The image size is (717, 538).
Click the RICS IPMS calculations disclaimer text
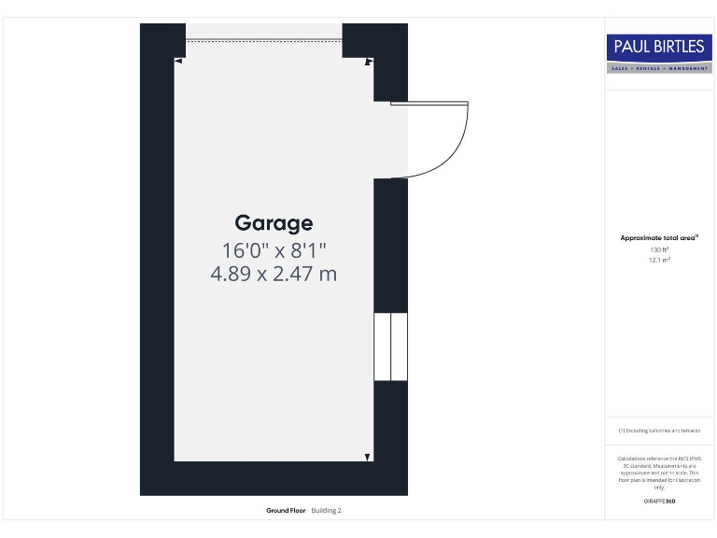click(x=659, y=473)
